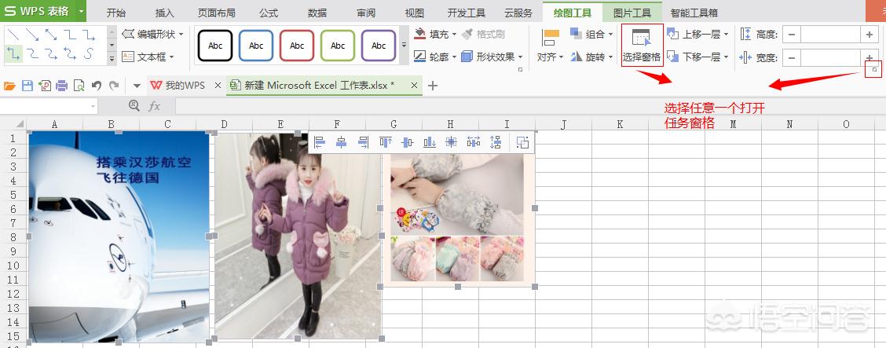This screenshot has height=348, width=886.
Task: Click the fx insert function icon
Action: click(154, 106)
